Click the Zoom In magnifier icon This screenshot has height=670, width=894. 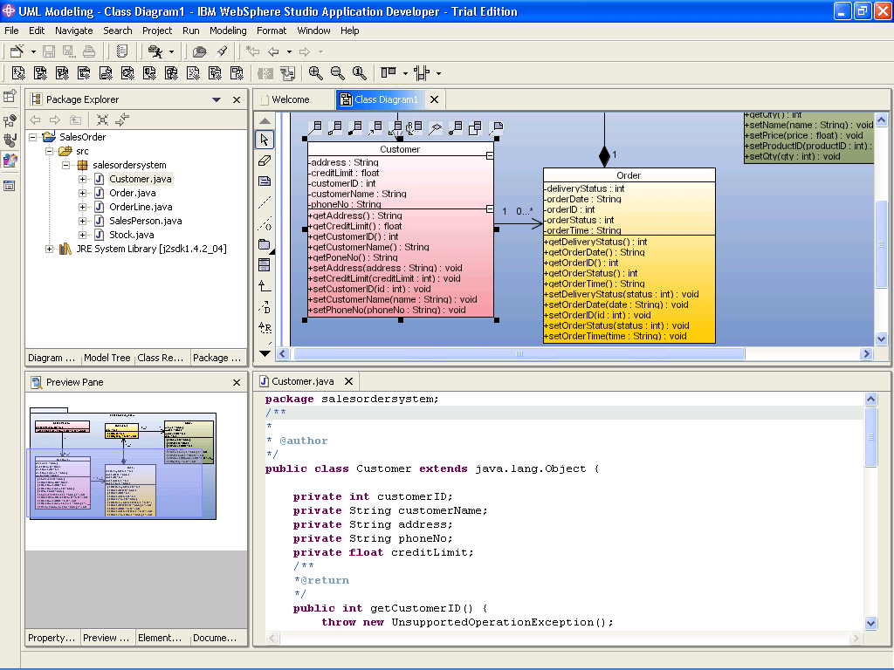[315, 73]
